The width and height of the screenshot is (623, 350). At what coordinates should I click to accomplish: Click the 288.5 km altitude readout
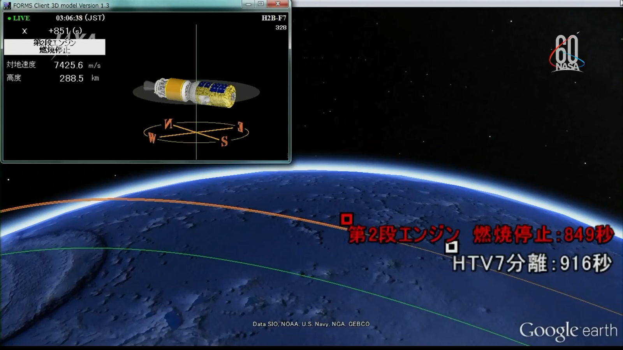(x=72, y=79)
